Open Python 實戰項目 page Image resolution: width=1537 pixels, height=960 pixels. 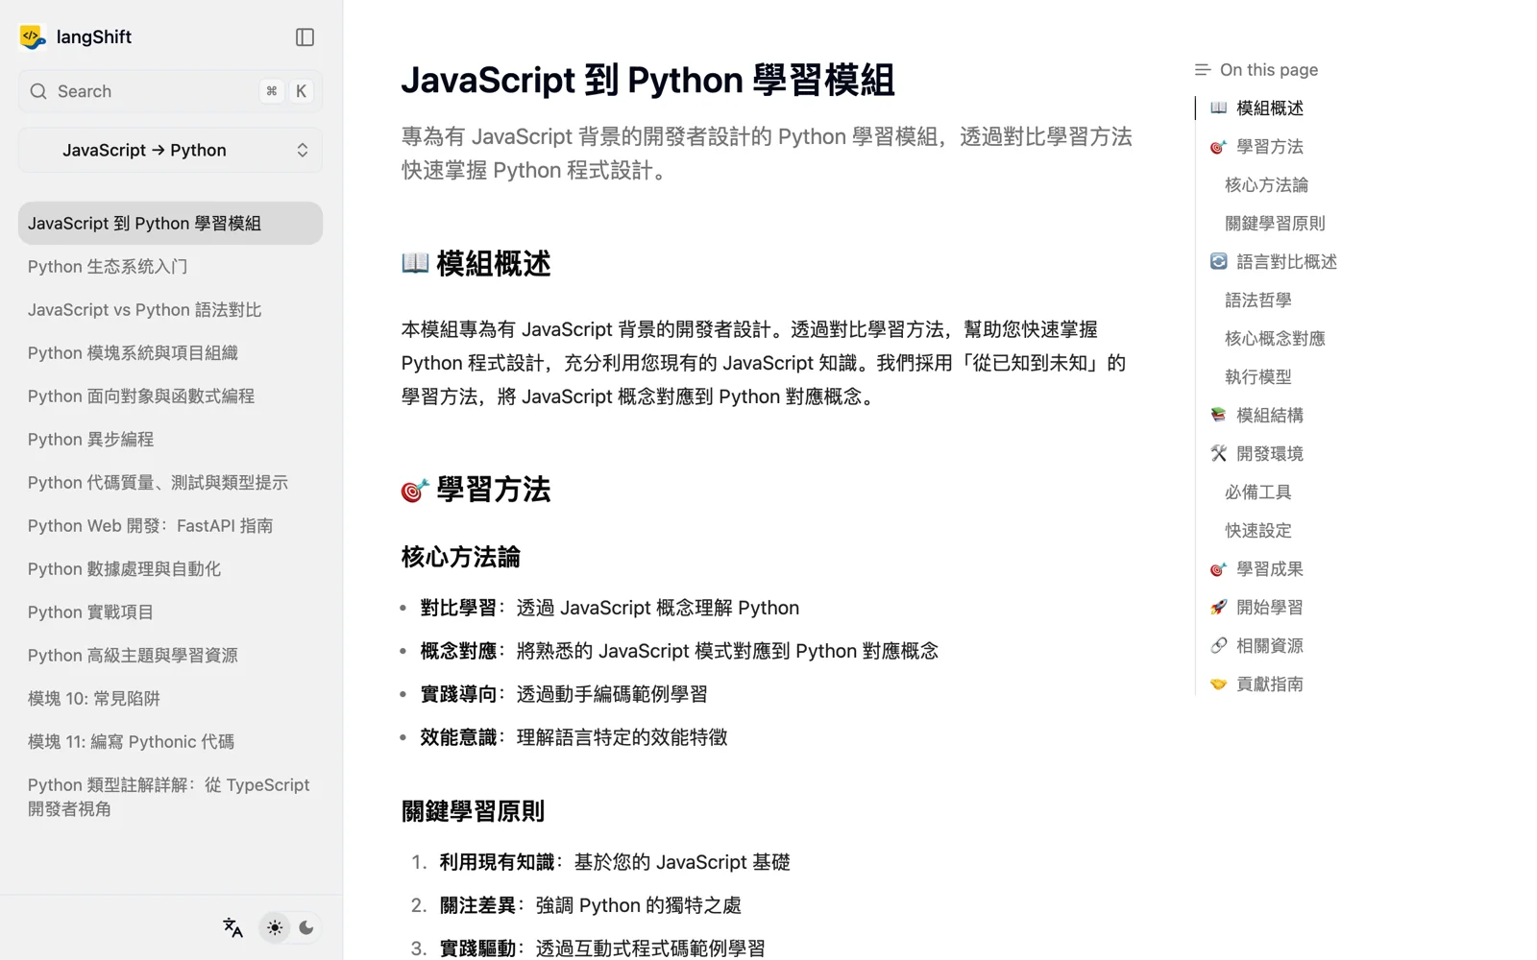[x=170, y=612]
